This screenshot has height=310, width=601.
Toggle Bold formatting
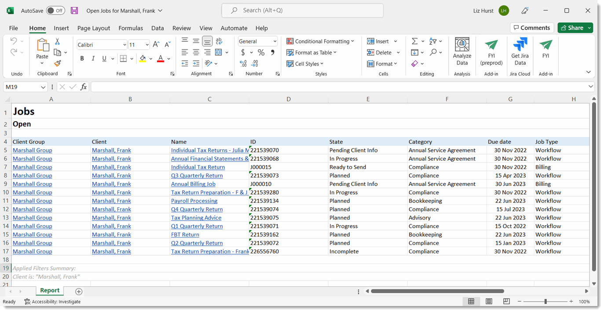82,58
